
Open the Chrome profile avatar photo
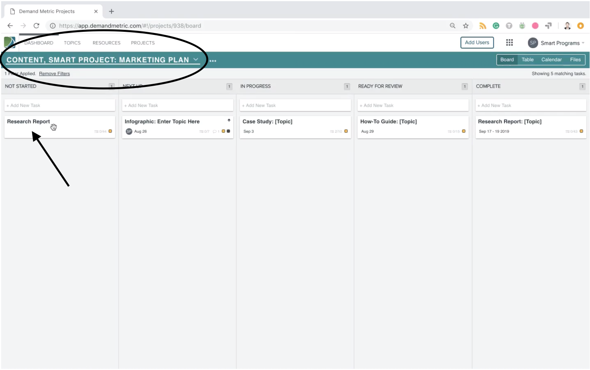tap(567, 26)
